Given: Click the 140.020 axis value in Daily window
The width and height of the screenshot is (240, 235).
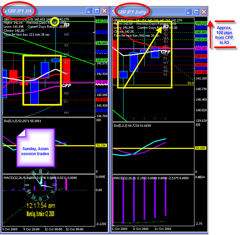Looking at the screenshot, I should click(202, 110).
